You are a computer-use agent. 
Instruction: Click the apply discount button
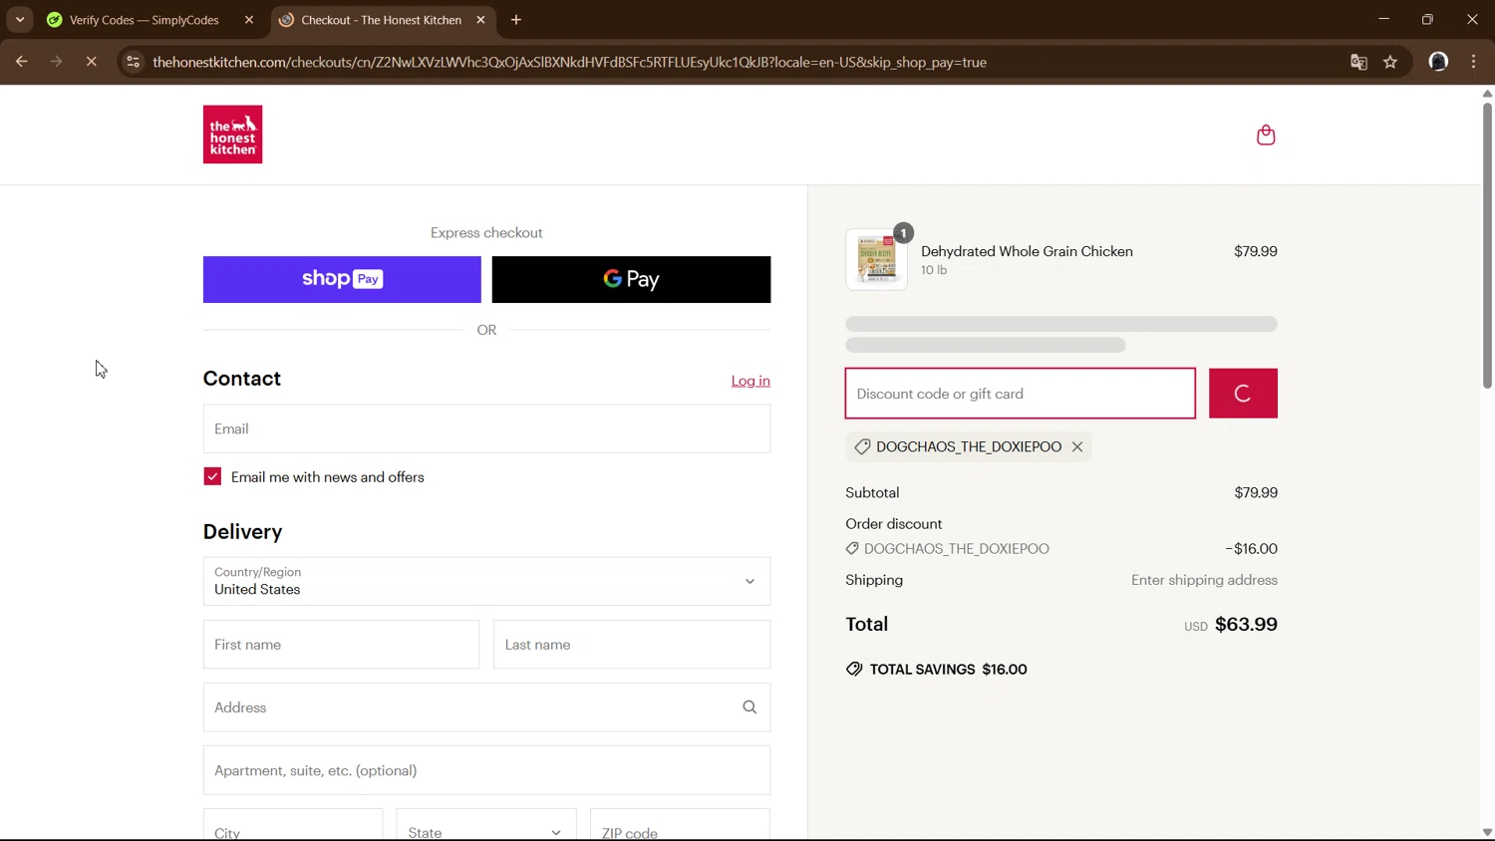tap(1243, 394)
